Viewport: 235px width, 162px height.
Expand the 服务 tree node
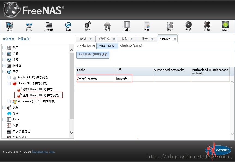[4, 107]
